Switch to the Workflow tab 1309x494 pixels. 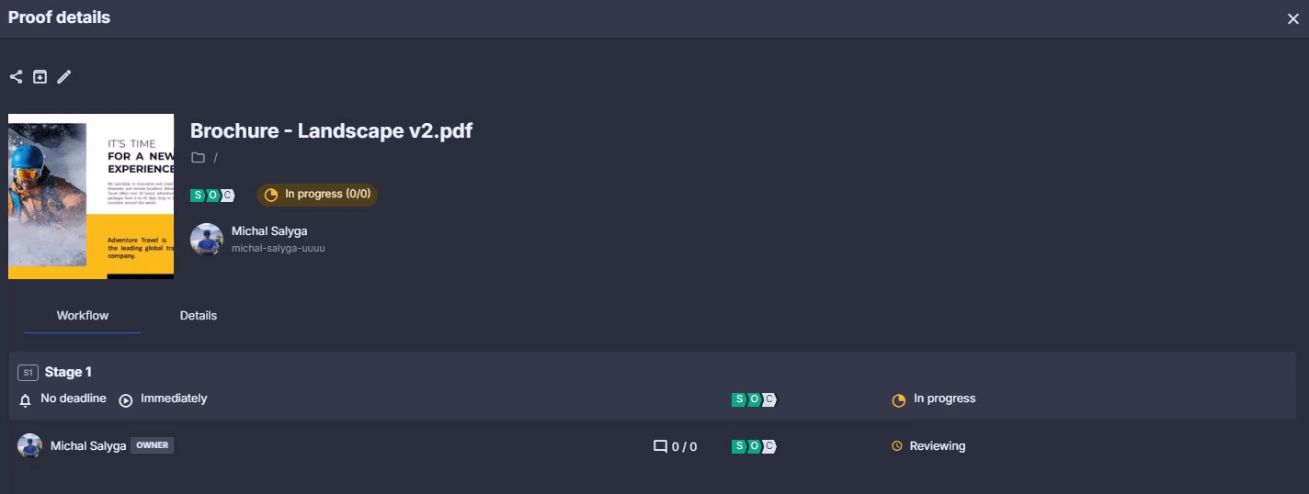(x=83, y=316)
